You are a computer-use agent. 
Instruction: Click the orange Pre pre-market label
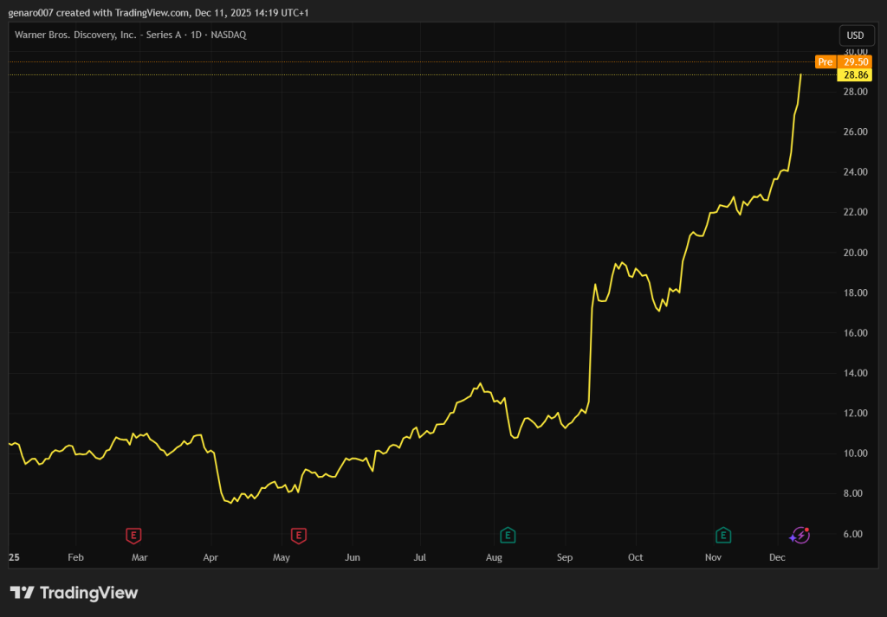pos(825,62)
